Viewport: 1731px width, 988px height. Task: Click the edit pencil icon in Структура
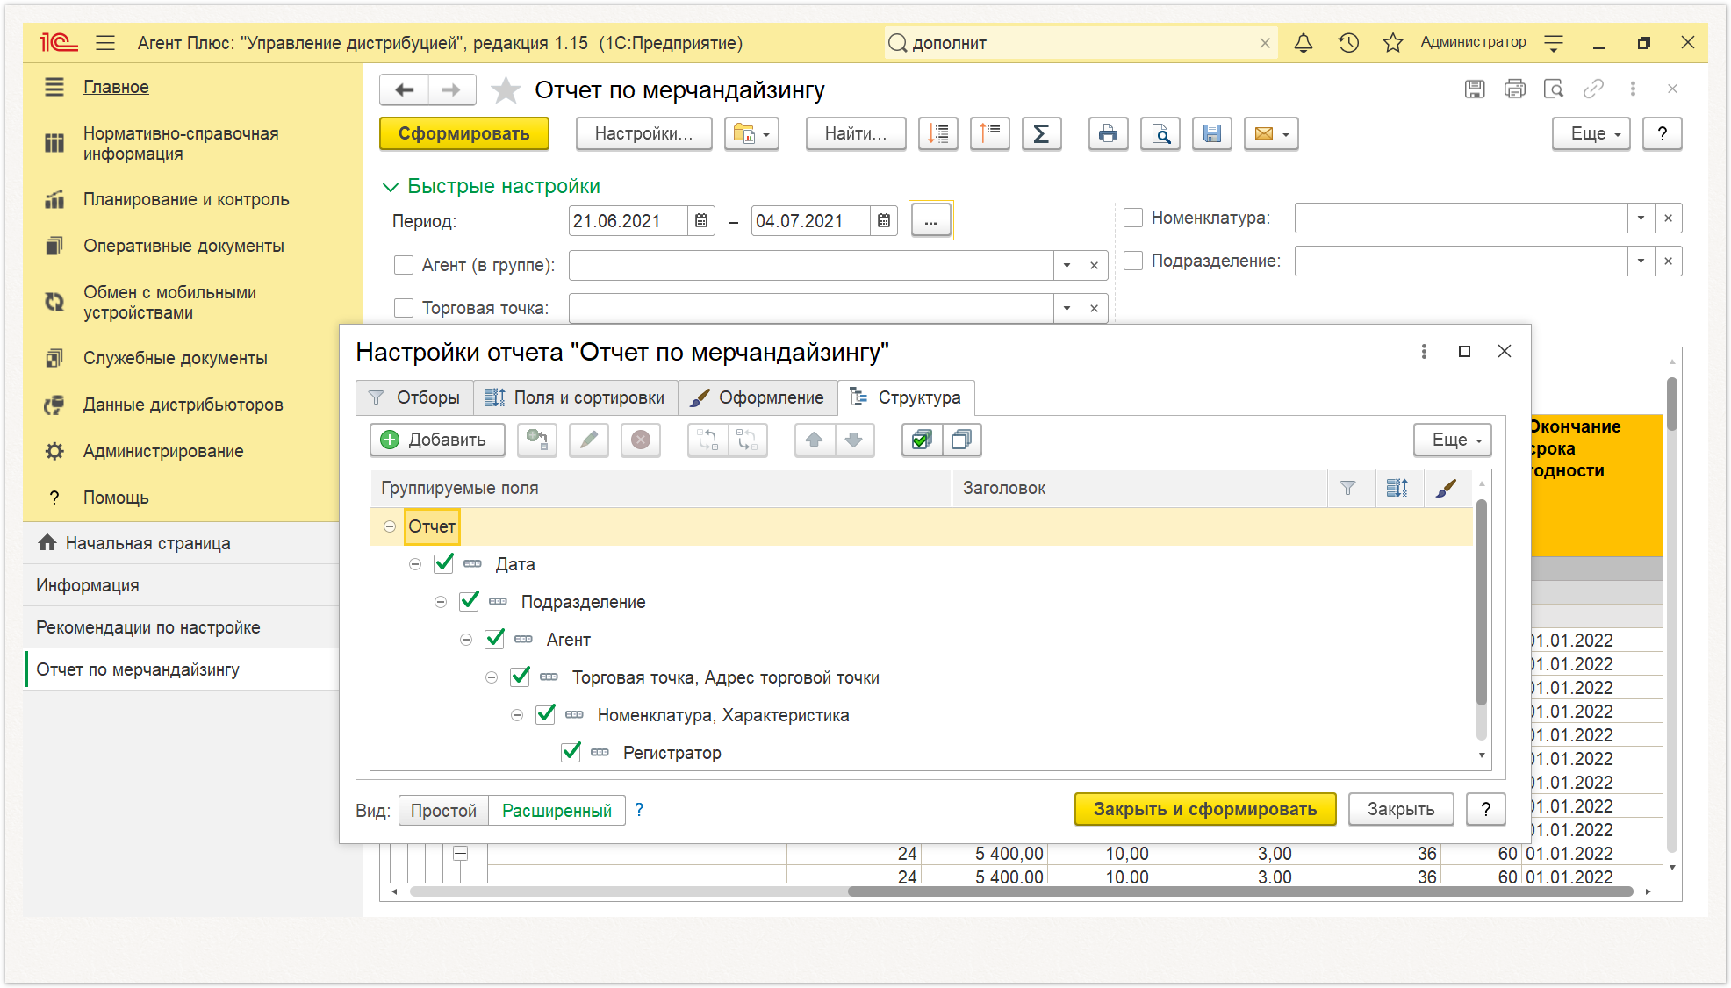tap(589, 440)
